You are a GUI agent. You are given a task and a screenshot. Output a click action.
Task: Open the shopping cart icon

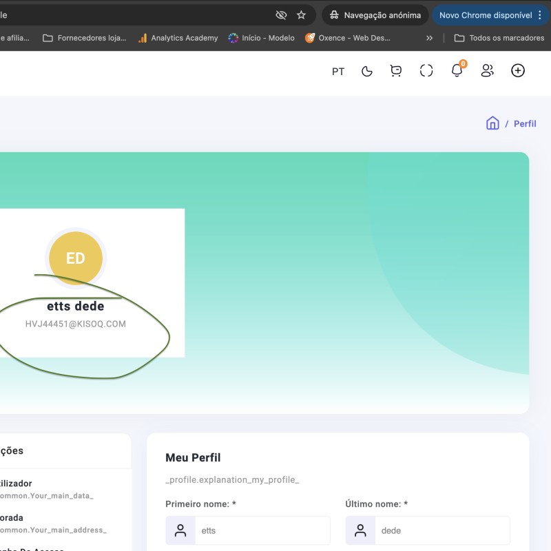tap(396, 71)
